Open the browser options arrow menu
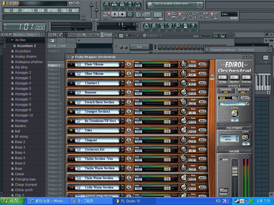274x205 pixels. pyautogui.click(x=2, y=34)
